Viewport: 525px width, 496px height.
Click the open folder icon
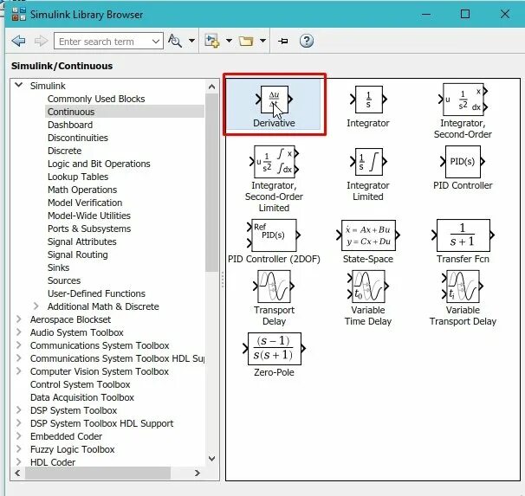pos(246,42)
